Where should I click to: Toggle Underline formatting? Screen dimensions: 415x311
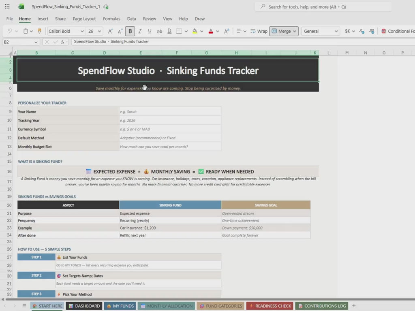pyautogui.click(x=150, y=31)
